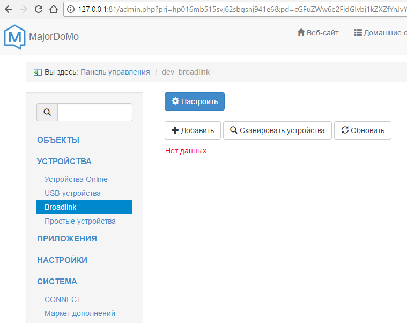This screenshot has height=323, width=407.
Task: Click the browser forward arrow
Action: [24, 9]
